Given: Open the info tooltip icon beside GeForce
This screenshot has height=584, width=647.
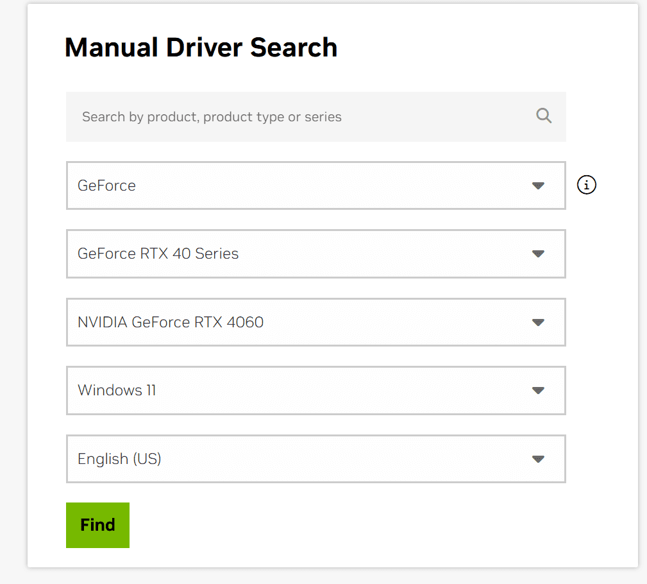Looking at the screenshot, I should 586,185.
